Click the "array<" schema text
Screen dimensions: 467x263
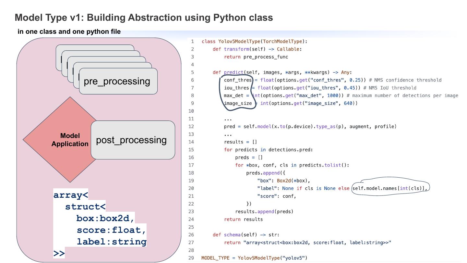click(x=71, y=195)
